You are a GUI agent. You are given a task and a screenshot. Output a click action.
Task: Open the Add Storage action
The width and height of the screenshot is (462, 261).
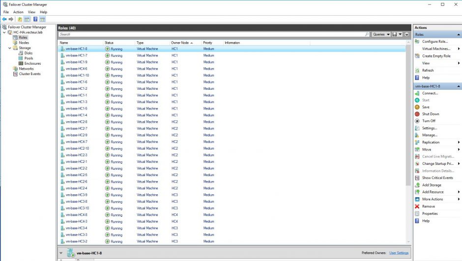[x=432, y=185]
